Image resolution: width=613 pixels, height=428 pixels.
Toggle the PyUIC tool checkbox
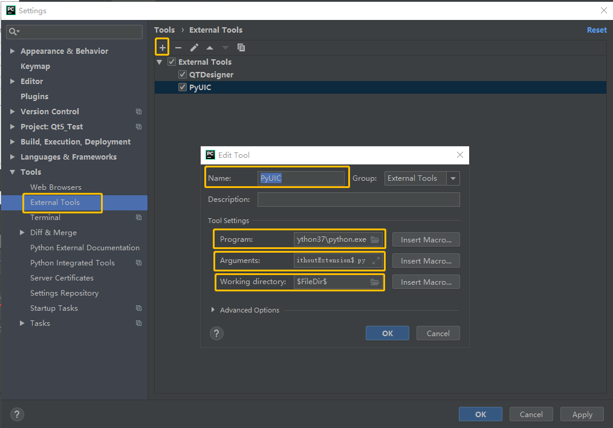(x=183, y=87)
